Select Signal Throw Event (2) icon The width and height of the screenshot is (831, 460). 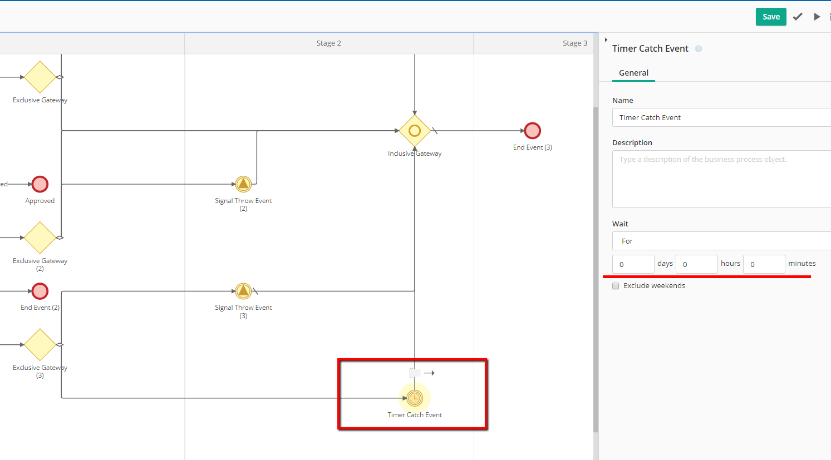tap(243, 184)
